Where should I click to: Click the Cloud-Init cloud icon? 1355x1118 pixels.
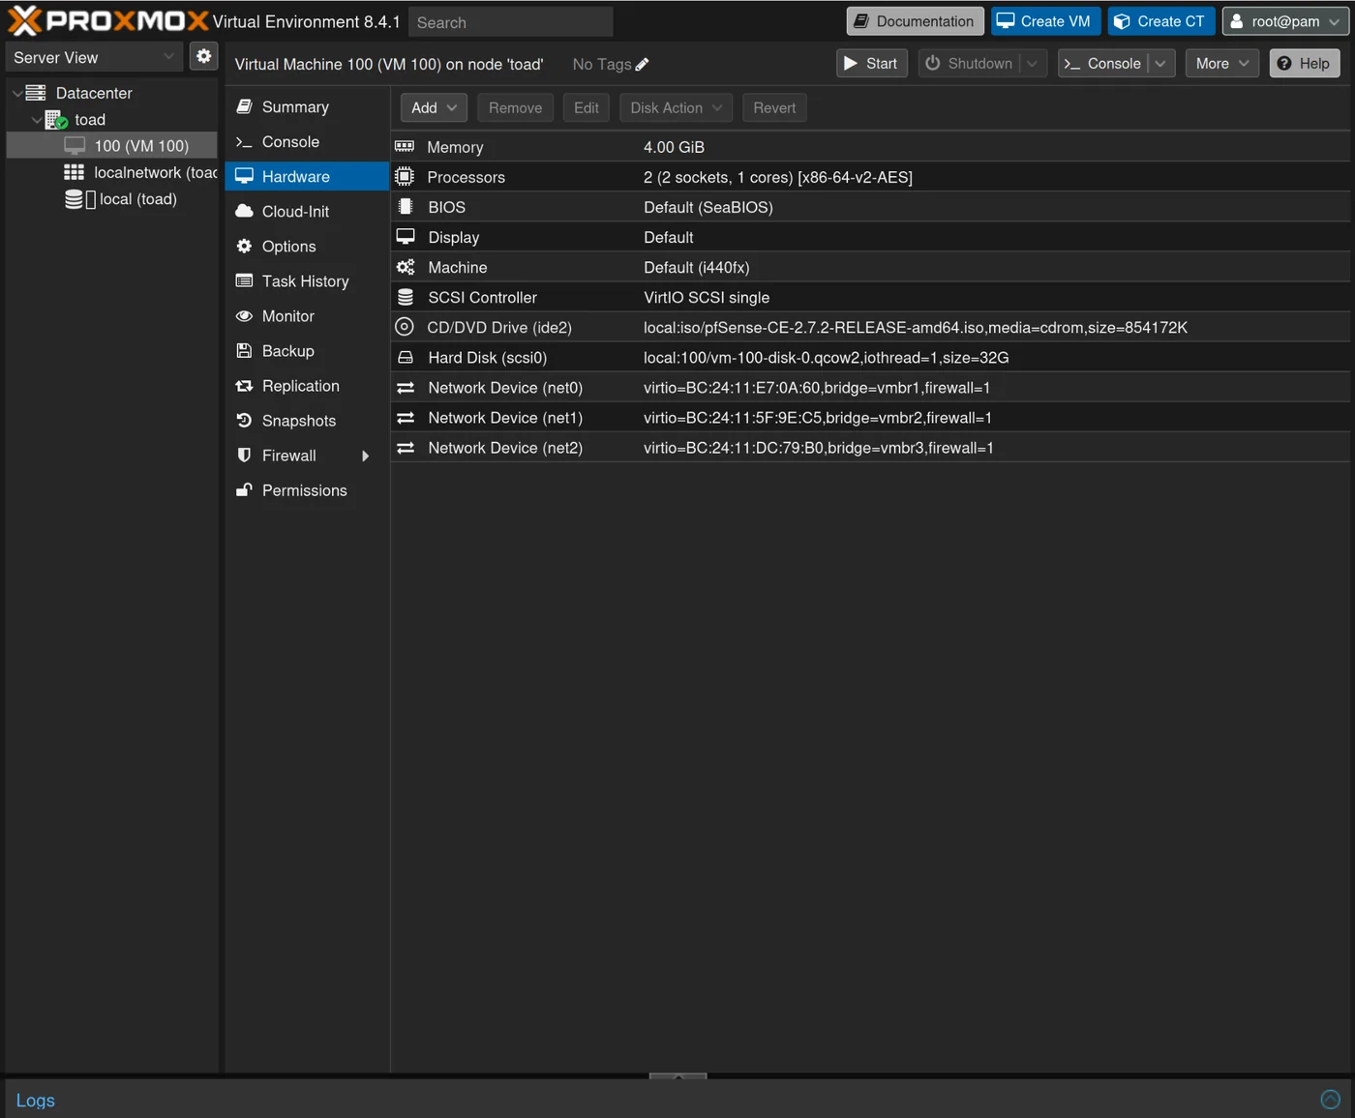click(x=244, y=211)
